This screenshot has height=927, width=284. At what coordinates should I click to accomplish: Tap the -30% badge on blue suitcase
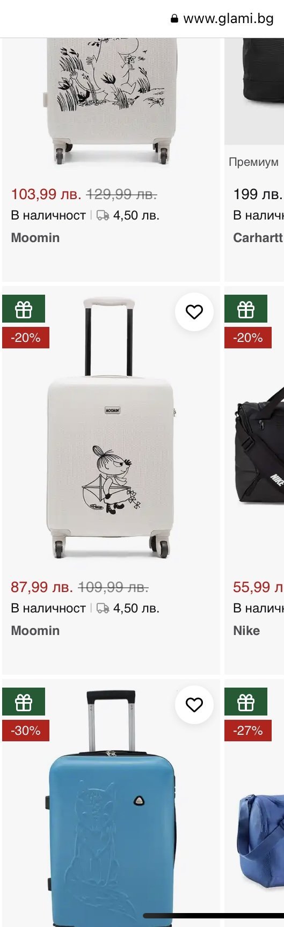pyautogui.click(x=26, y=731)
